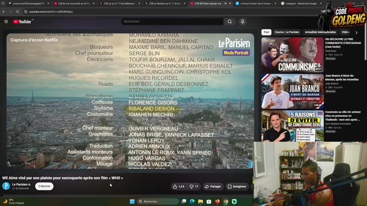Open the Juan Branco video thumbnail
The image size is (367, 206).
[x=292, y=91]
